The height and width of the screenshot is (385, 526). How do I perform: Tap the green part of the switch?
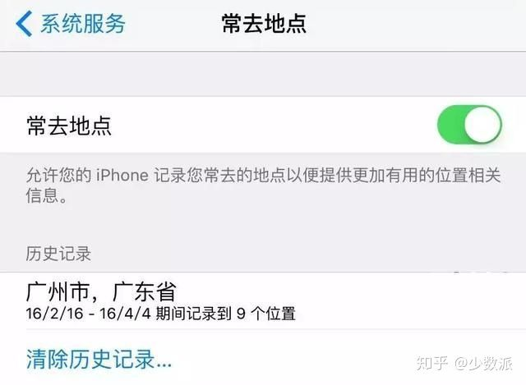point(450,125)
